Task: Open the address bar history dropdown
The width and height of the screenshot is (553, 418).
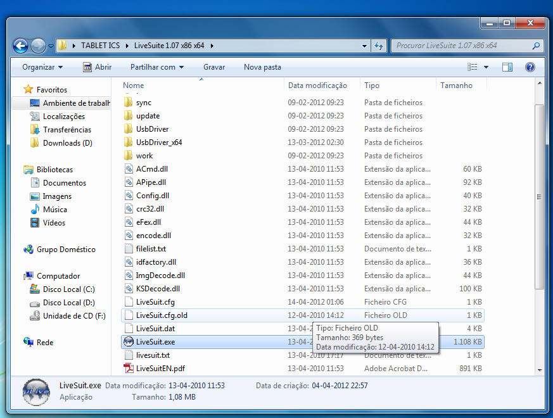Action: pyautogui.click(x=364, y=46)
